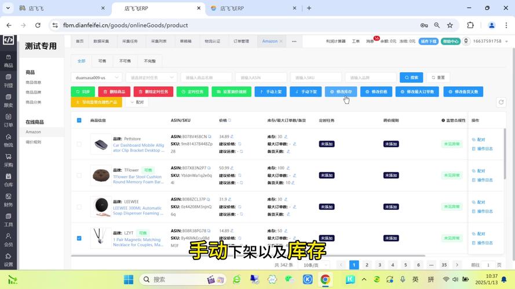The image size is (515, 289).
Task: Open 操作日志 link in the Pettstore row
Action: 482,149
